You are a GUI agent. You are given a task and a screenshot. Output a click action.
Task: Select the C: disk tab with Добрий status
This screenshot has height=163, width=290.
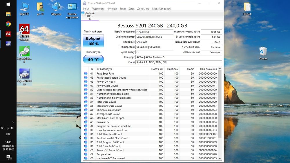point(90,16)
